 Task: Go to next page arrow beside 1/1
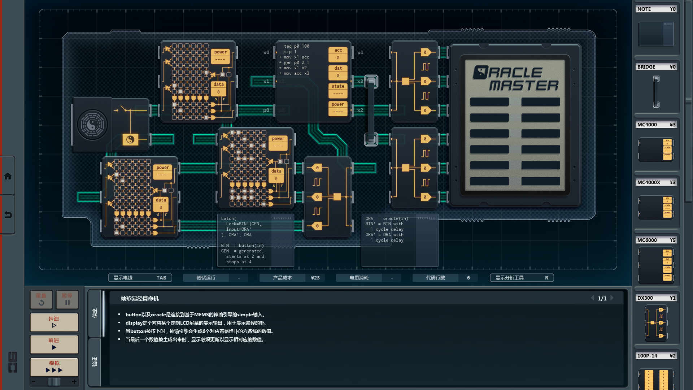click(x=612, y=298)
